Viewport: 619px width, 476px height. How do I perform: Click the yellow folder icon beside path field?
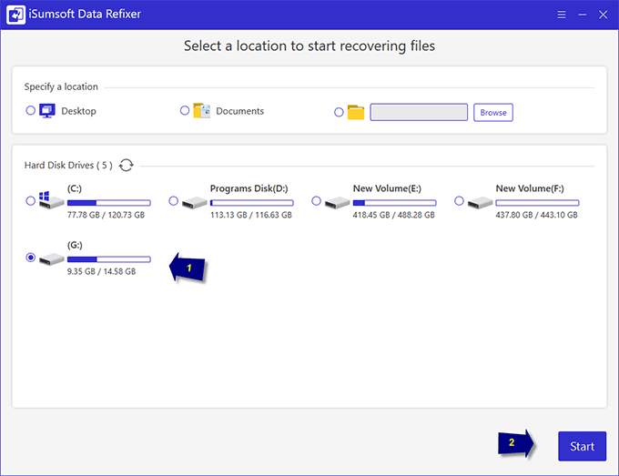pos(356,112)
